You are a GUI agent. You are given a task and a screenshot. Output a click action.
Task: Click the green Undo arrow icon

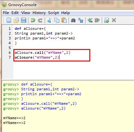coord(33,20)
